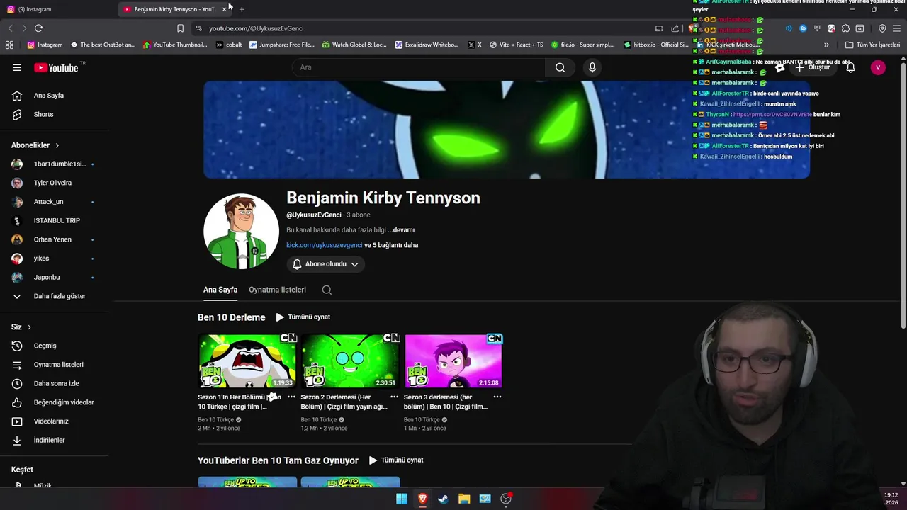Screen dimensions: 907x510
Task: Open cobalt bookmark
Action: [229, 45]
